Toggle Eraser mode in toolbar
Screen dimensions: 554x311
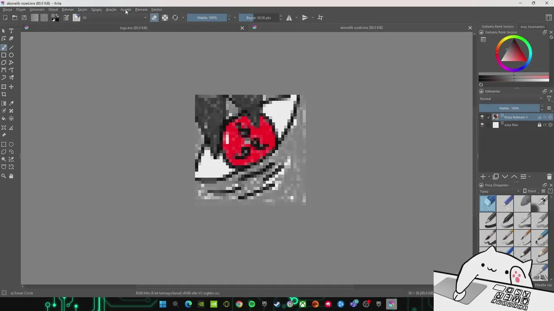(x=155, y=18)
